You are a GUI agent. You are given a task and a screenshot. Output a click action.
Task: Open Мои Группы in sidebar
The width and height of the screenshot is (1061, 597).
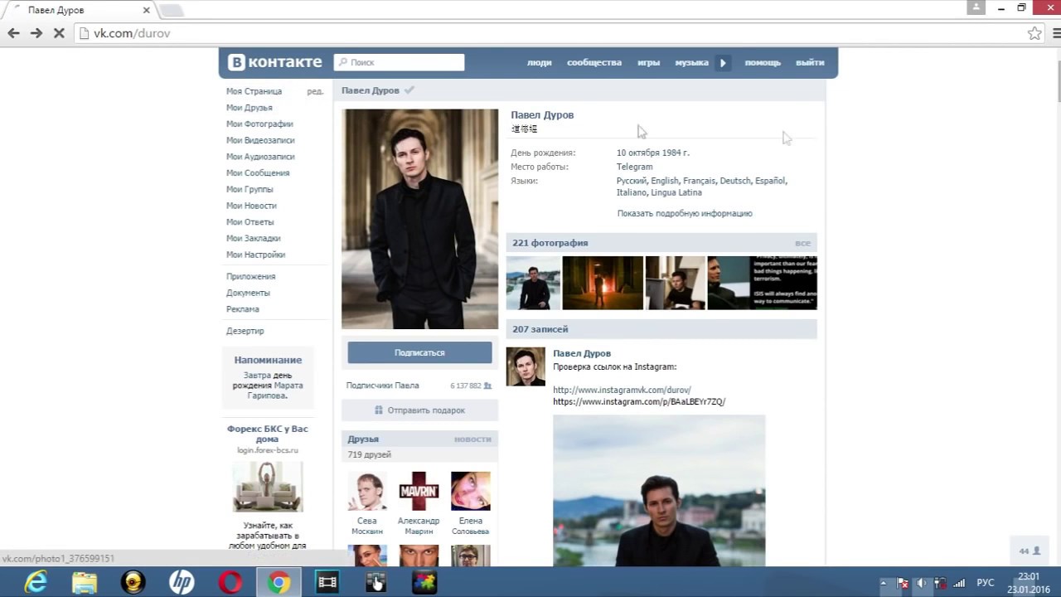(250, 189)
